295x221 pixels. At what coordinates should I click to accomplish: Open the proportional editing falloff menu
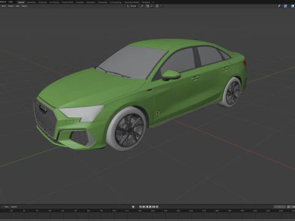160,6
